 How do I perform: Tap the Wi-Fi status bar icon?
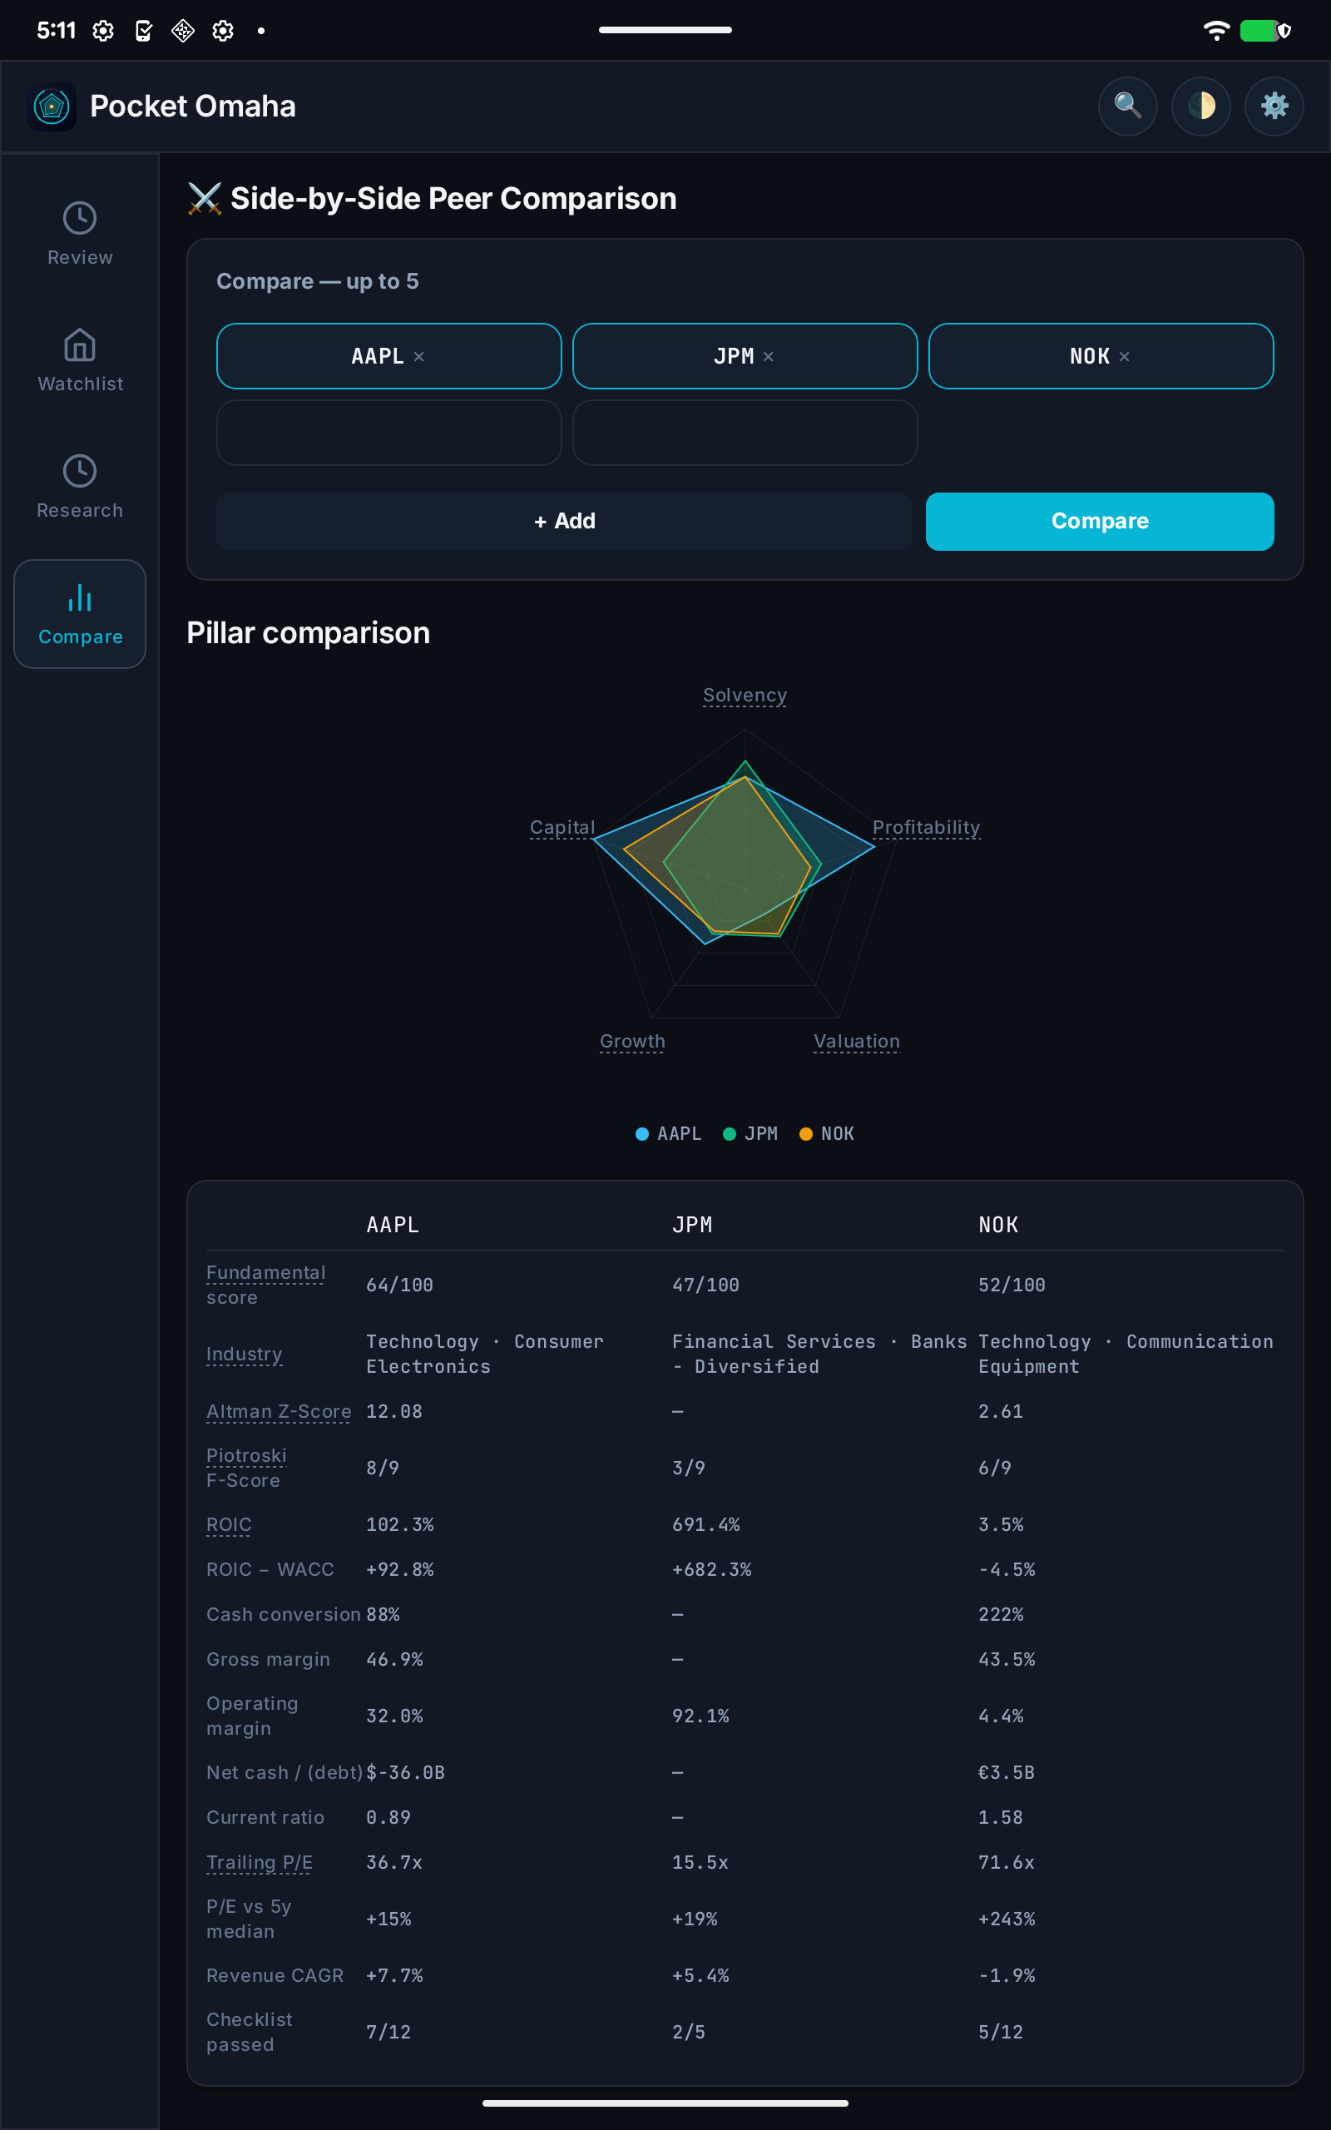(1216, 31)
